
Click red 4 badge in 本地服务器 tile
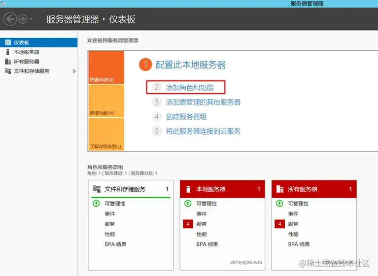coord(188,224)
